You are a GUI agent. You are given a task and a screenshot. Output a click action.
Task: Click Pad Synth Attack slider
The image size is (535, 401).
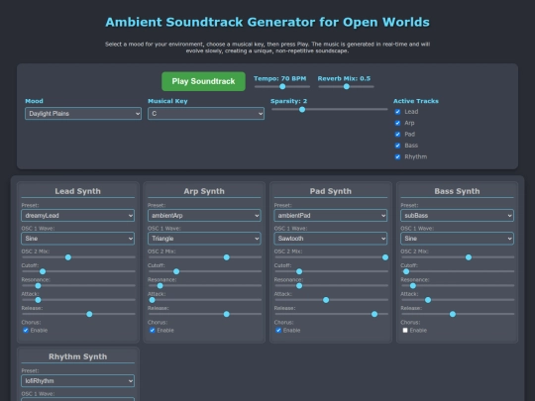point(331,300)
